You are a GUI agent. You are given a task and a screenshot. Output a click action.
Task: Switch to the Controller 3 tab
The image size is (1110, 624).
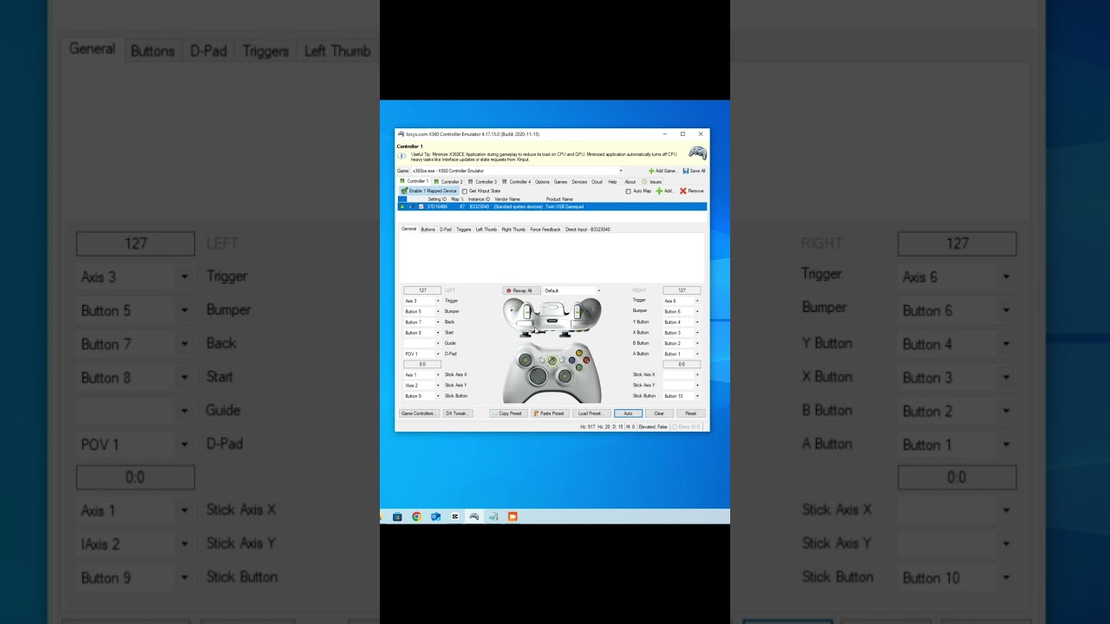pyautogui.click(x=483, y=182)
